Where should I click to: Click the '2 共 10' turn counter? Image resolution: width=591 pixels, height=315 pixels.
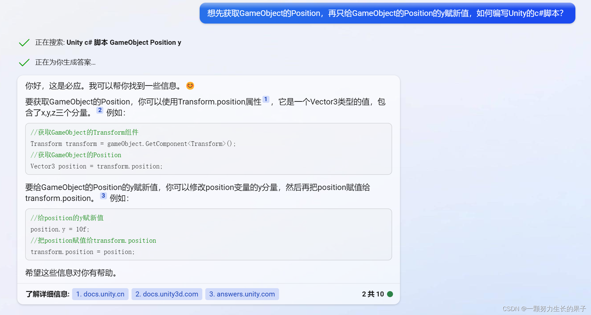click(373, 294)
